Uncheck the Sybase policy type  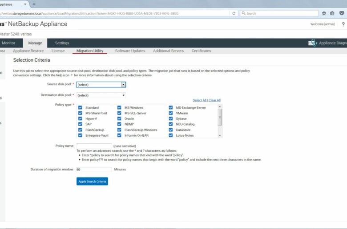171,118
